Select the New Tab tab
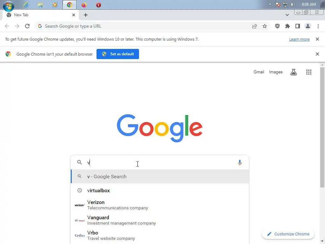 click(41, 15)
